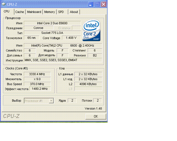Click the CPU-Z title bar chip icon
The width and height of the screenshot is (177, 141).
pyautogui.click(x=4, y=4)
